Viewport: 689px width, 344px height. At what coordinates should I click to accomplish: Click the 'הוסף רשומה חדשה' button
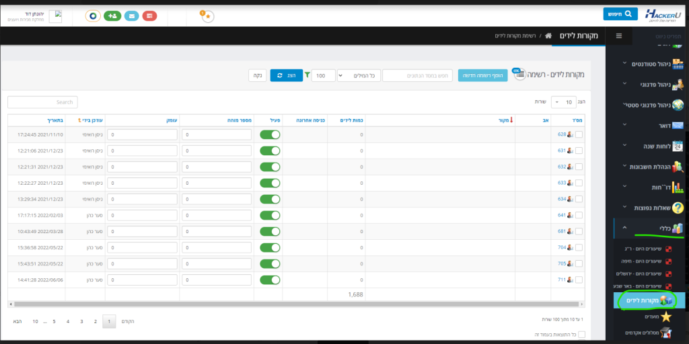point(482,75)
